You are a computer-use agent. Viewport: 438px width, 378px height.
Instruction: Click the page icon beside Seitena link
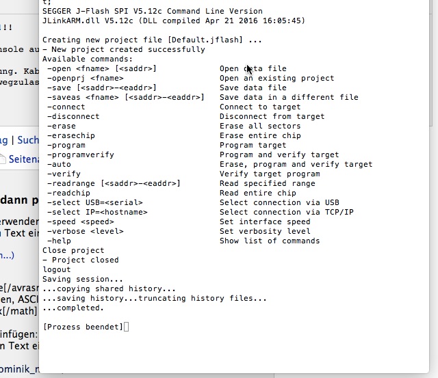pyautogui.click(x=3, y=159)
